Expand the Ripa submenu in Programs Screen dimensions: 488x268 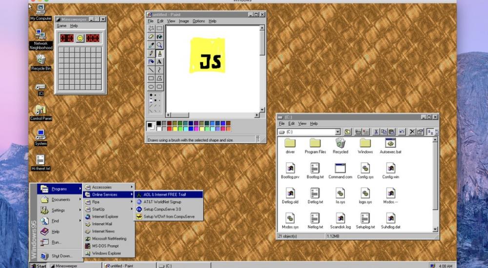109,202
